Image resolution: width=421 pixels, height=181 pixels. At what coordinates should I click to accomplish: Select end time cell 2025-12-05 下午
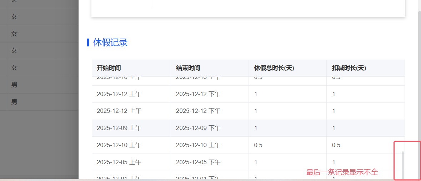click(198, 162)
